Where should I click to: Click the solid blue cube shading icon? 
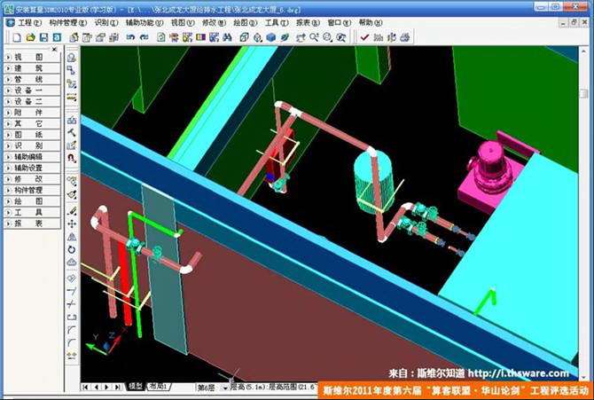point(271,37)
